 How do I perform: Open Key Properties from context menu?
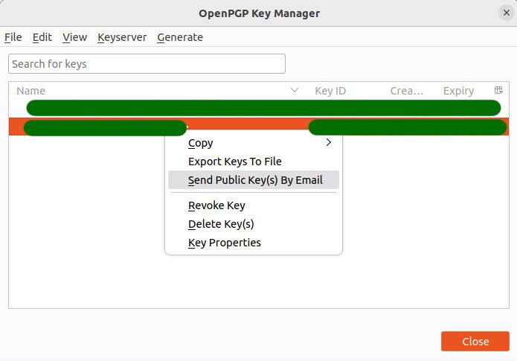[x=225, y=243]
